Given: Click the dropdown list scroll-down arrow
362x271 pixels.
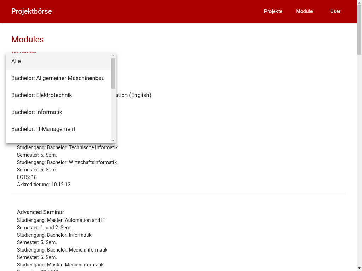Looking at the screenshot, I should coord(113,140).
